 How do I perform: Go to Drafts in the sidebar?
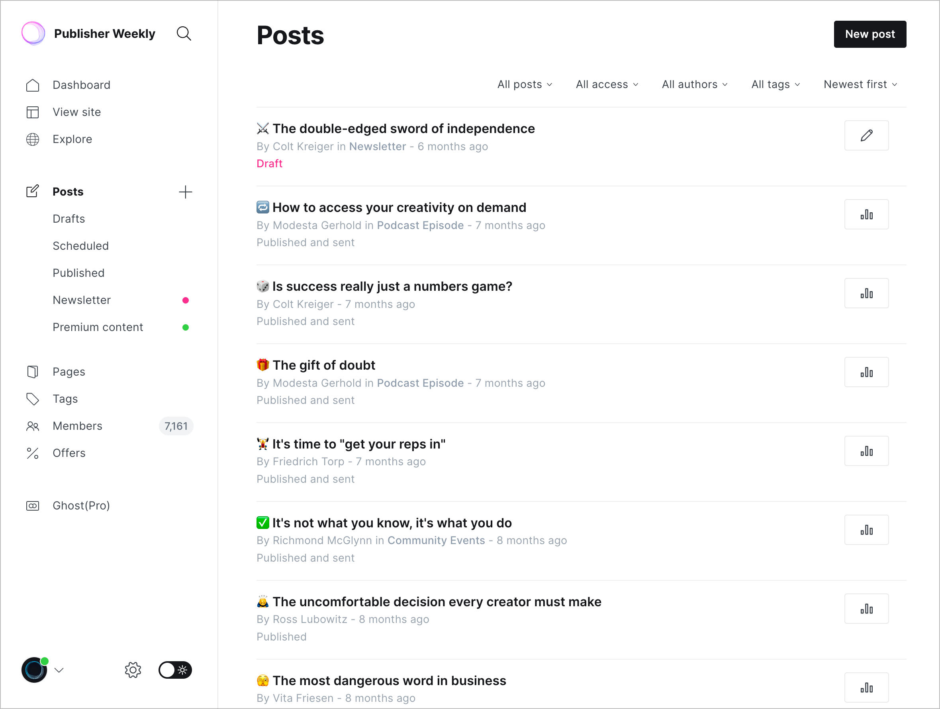coord(69,219)
